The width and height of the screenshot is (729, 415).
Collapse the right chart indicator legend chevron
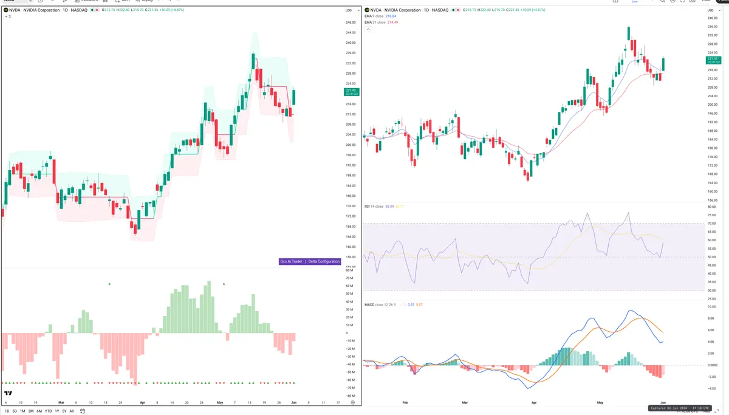click(x=368, y=29)
